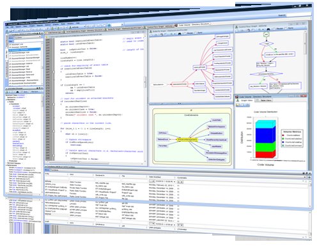Image resolution: width=317 pixels, height=251 pixels.
Task: Toggle File Sync checkbox in Information Browser
Action: (29, 91)
